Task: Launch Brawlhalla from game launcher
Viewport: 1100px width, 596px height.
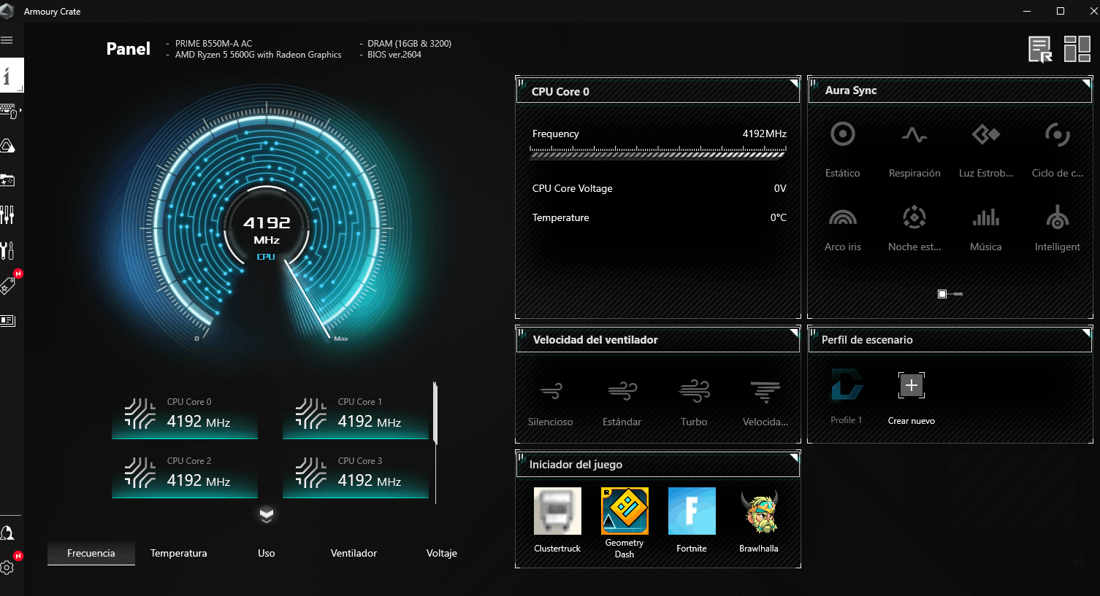Action: pyautogui.click(x=759, y=520)
